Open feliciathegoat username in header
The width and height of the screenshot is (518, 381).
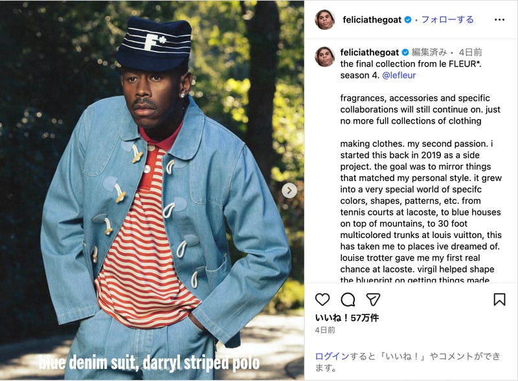point(372,20)
